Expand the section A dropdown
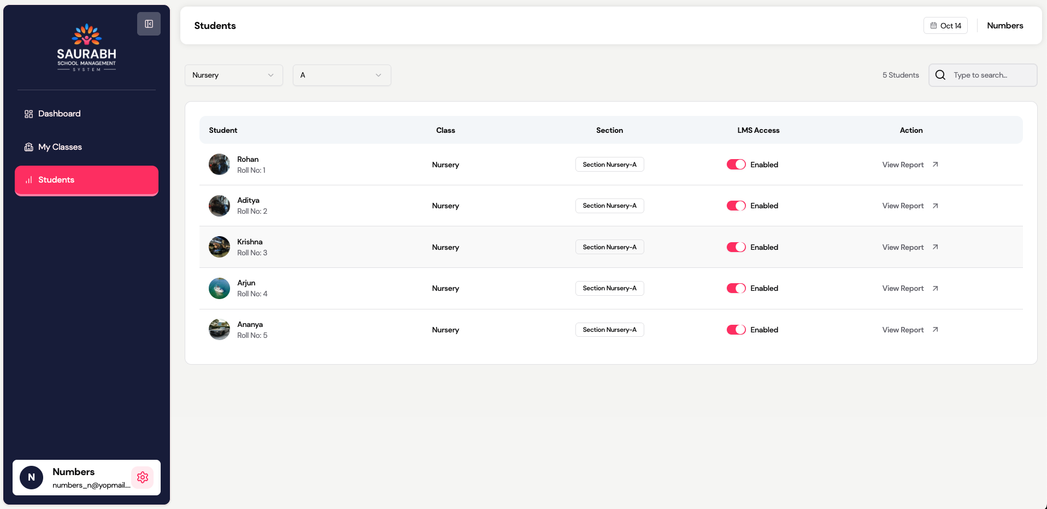Screen dimensions: 1047x509 342,75
